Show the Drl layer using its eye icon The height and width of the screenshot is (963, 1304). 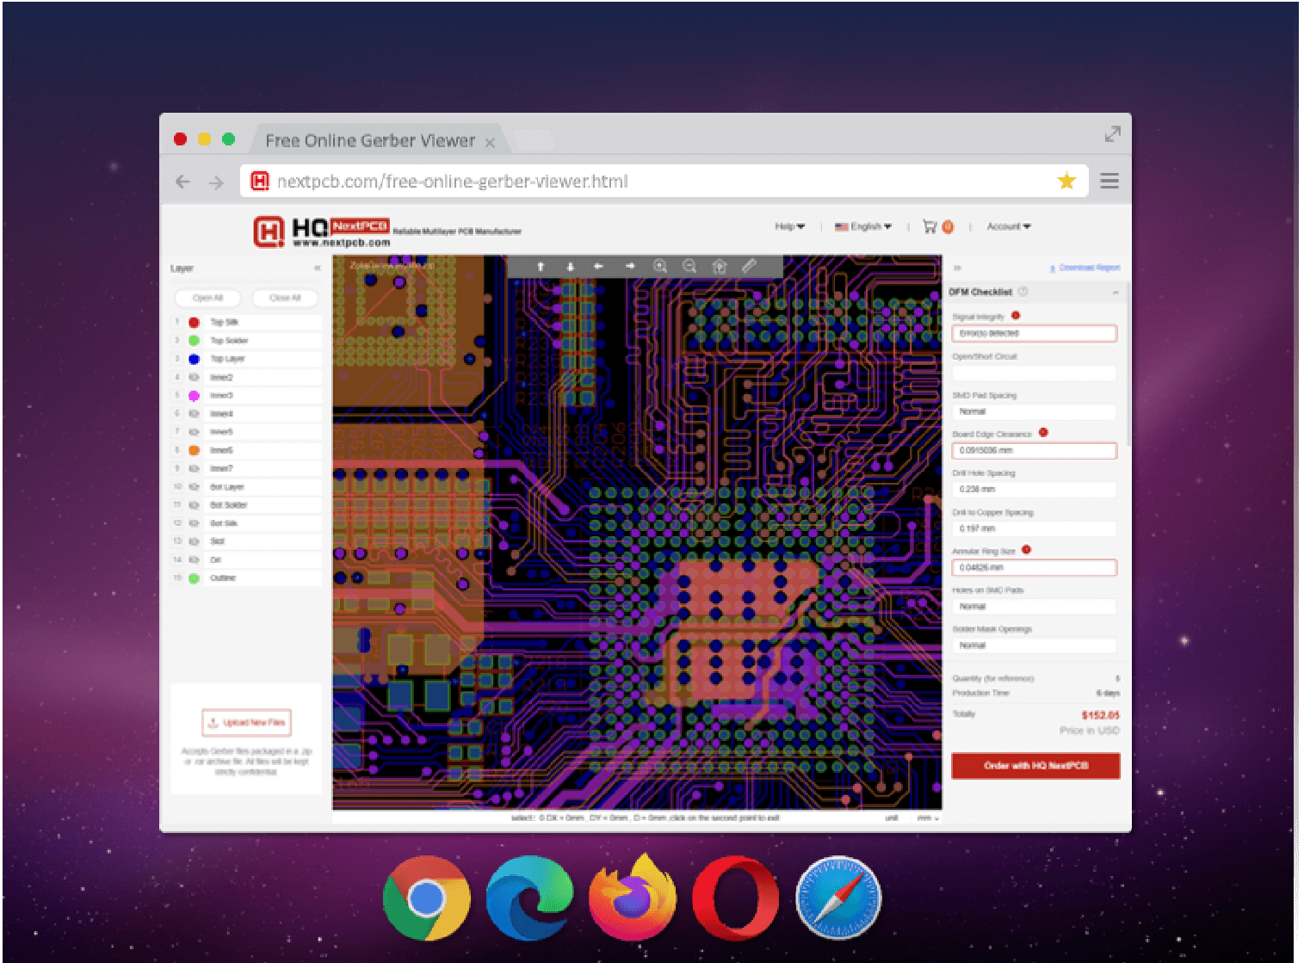(x=194, y=559)
